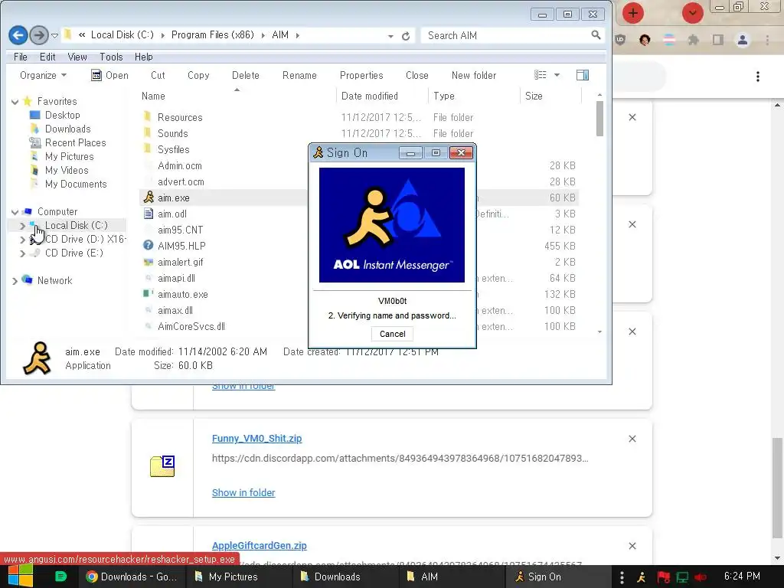Select Recent Places in Favorites
Viewport: 784px width, 588px height.
(75, 143)
